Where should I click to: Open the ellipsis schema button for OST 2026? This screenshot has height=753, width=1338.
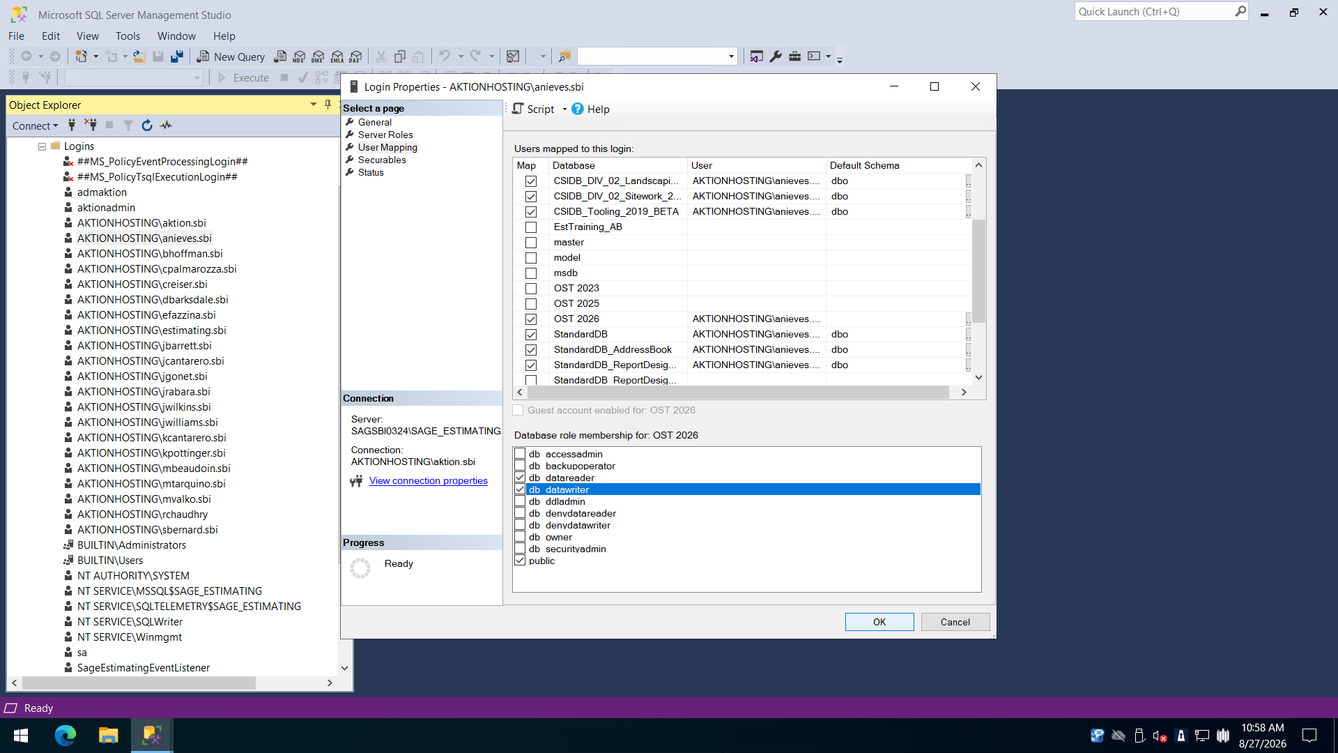click(x=969, y=319)
